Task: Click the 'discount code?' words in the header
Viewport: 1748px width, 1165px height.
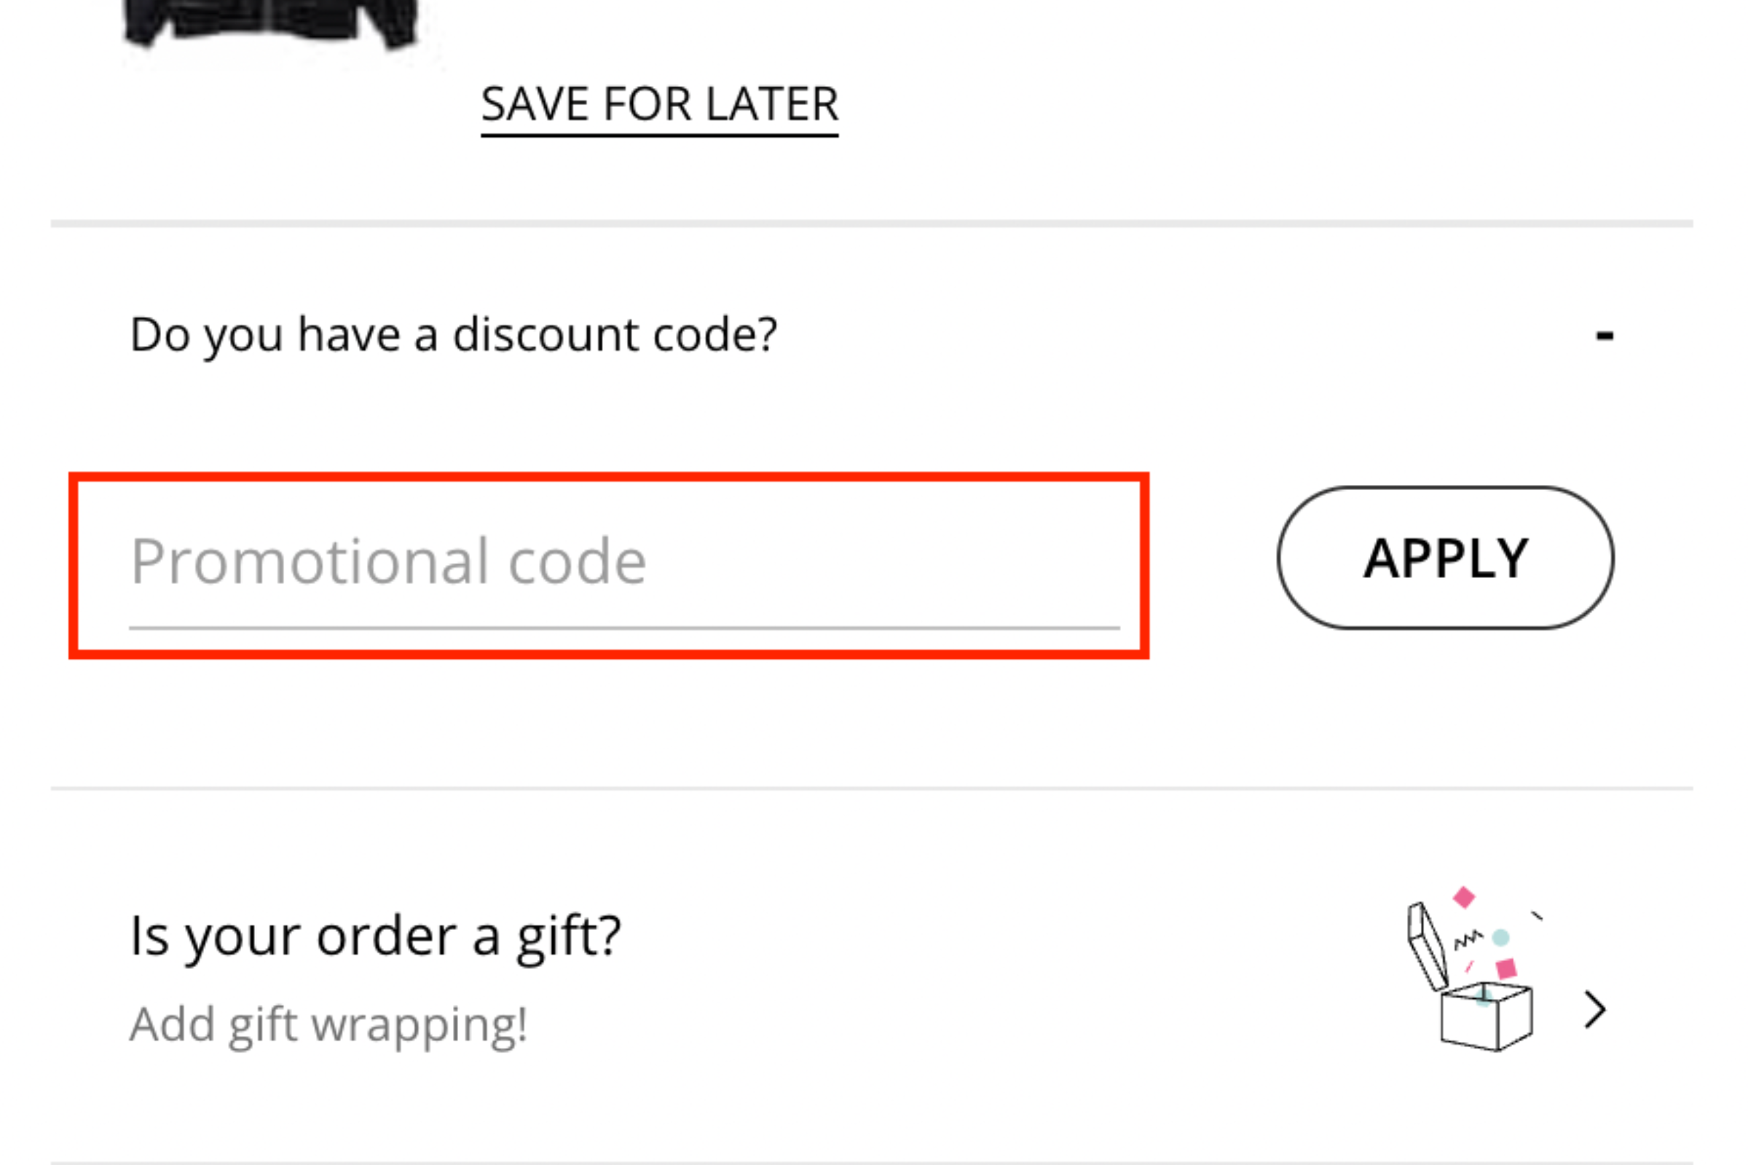Action: 615,334
